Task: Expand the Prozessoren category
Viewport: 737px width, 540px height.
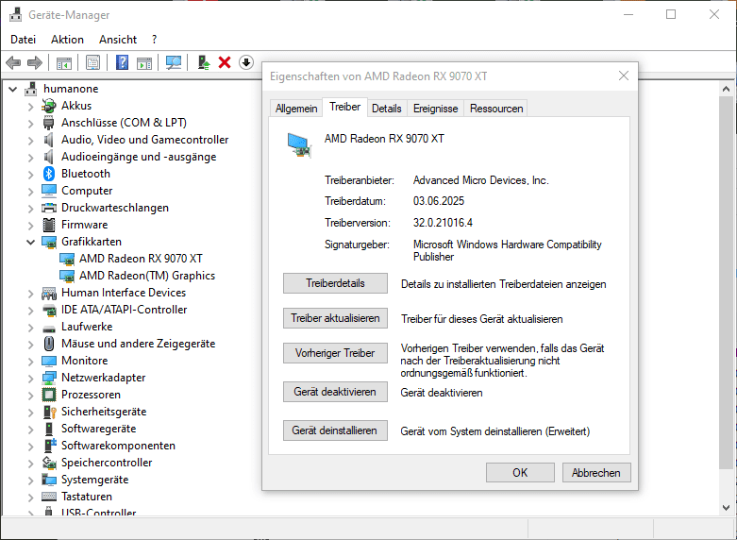Action: coord(30,395)
